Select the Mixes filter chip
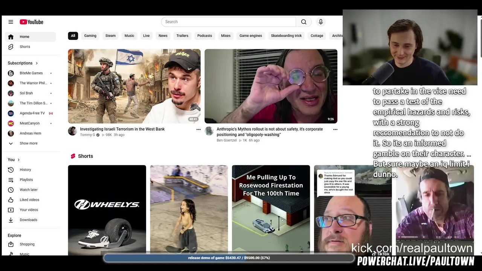 pyautogui.click(x=226, y=36)
